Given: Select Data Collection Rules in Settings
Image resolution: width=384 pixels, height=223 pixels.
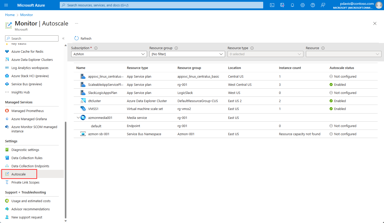Looking at the screenshot, I should pyautogui.click(x=27, y=158).
